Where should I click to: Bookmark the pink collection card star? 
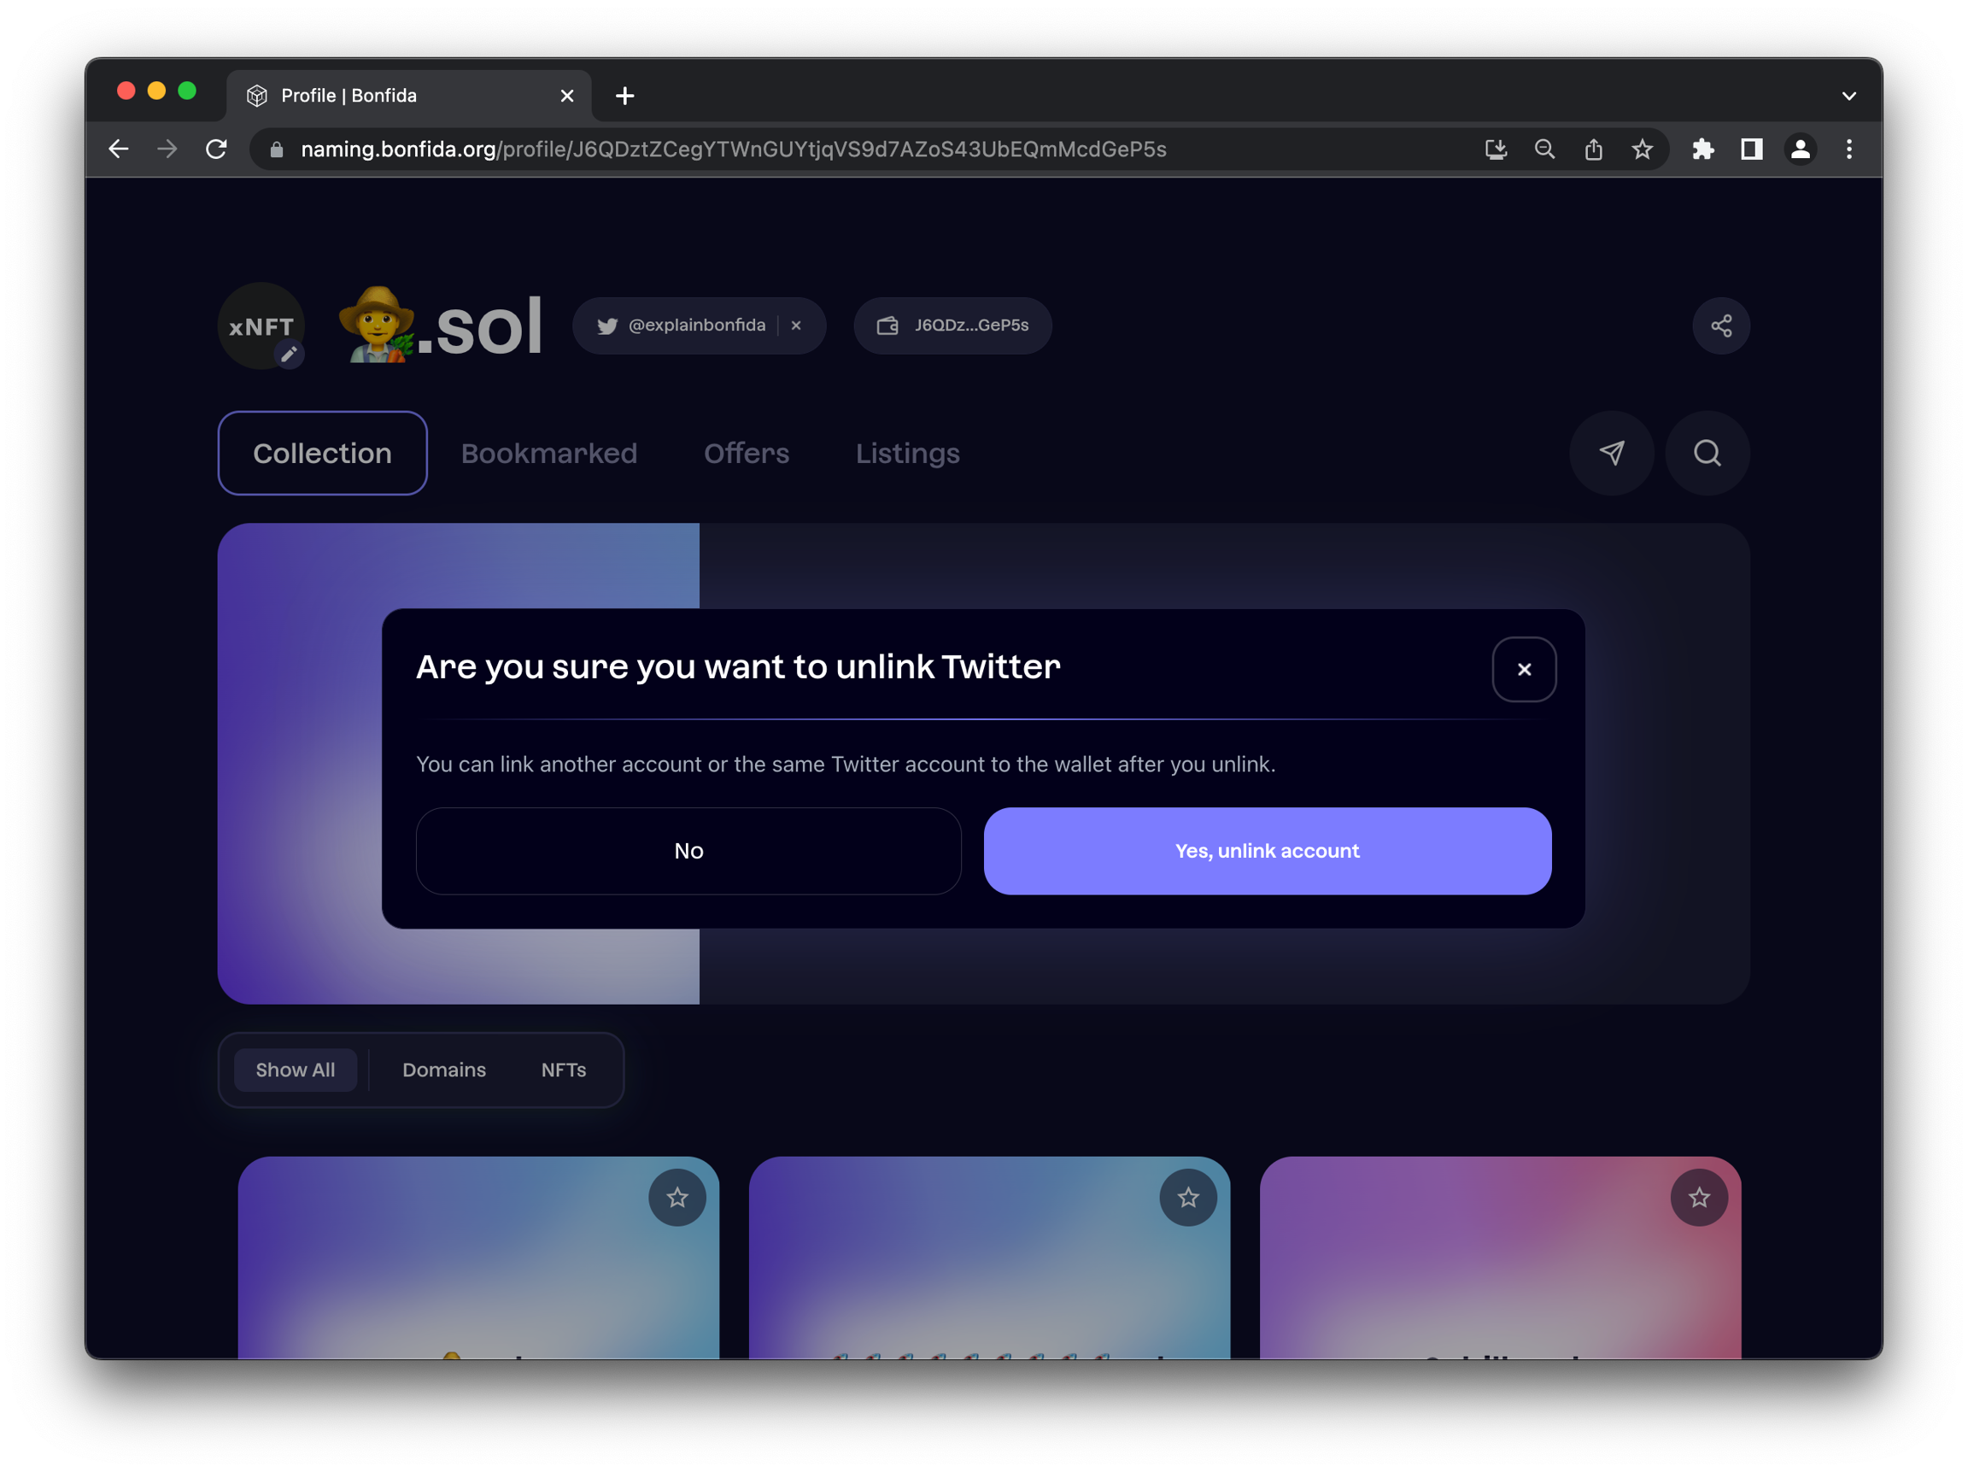tap(1698, 1197)
